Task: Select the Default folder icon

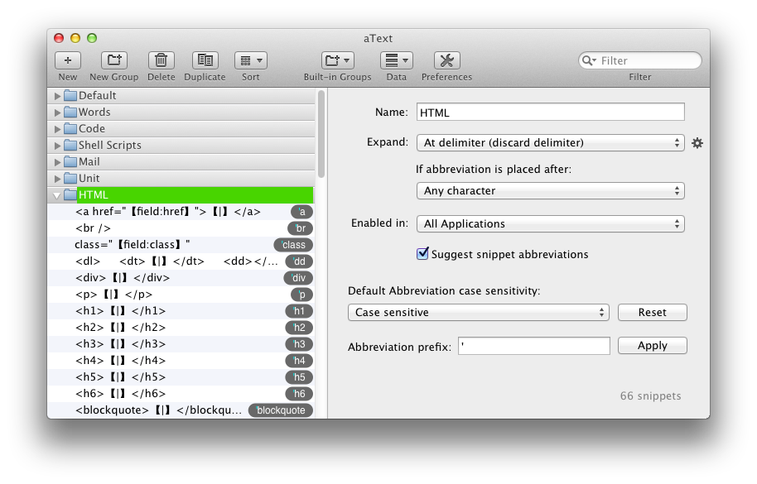Action: tap(70, 95)
